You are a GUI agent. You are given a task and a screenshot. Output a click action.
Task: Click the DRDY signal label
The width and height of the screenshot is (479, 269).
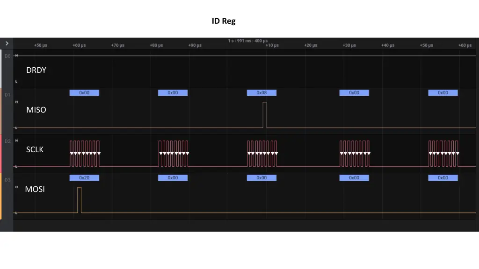click(x=36, y=70)
